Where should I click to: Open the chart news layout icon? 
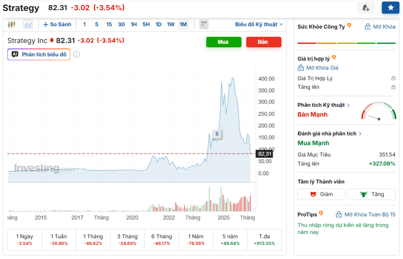[x=204, y=25]
